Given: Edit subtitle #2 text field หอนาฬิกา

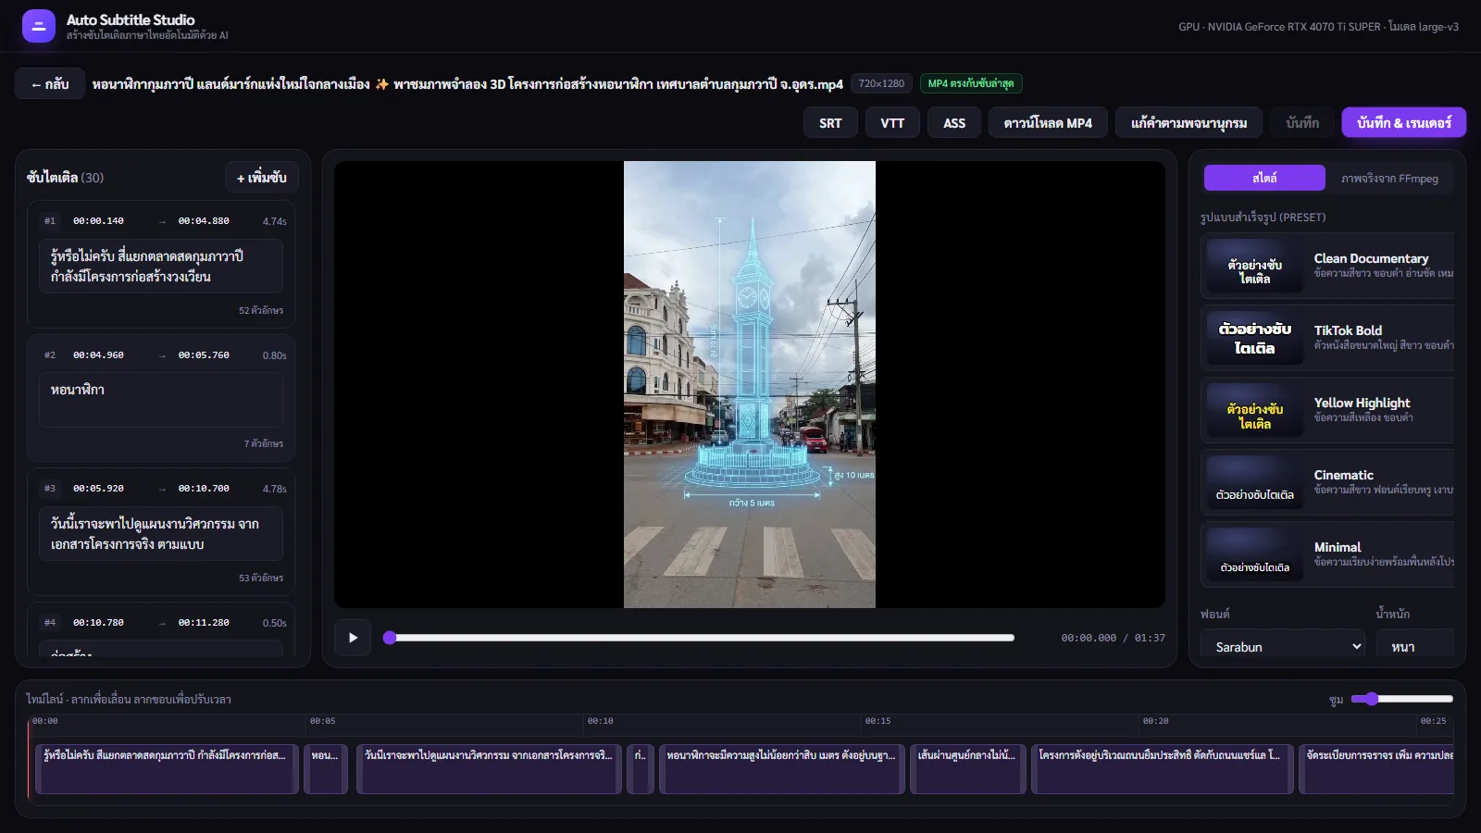Looking at the screenshot, I should click(x=161, y=400).
